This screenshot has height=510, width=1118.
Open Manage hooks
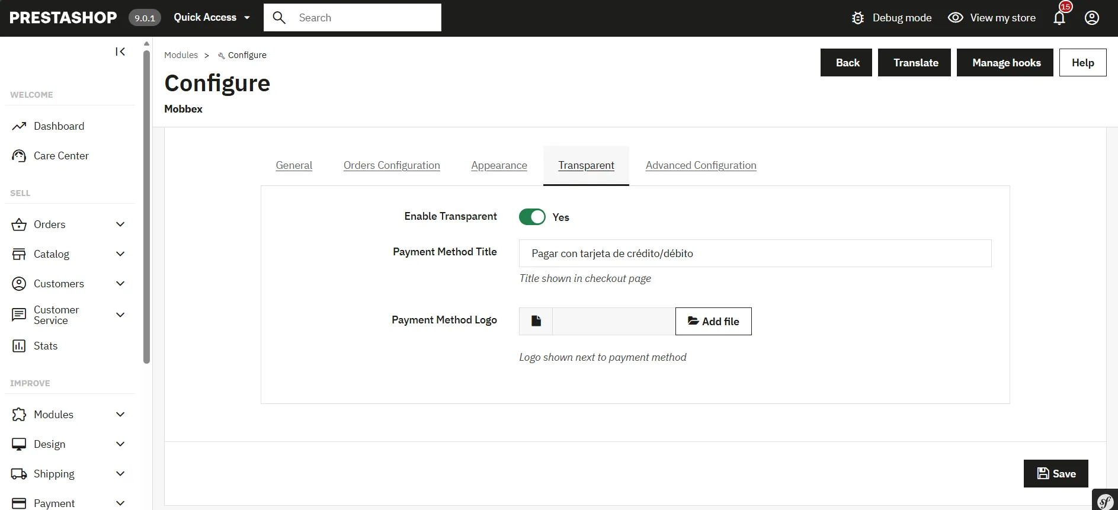coord(1005,63)
